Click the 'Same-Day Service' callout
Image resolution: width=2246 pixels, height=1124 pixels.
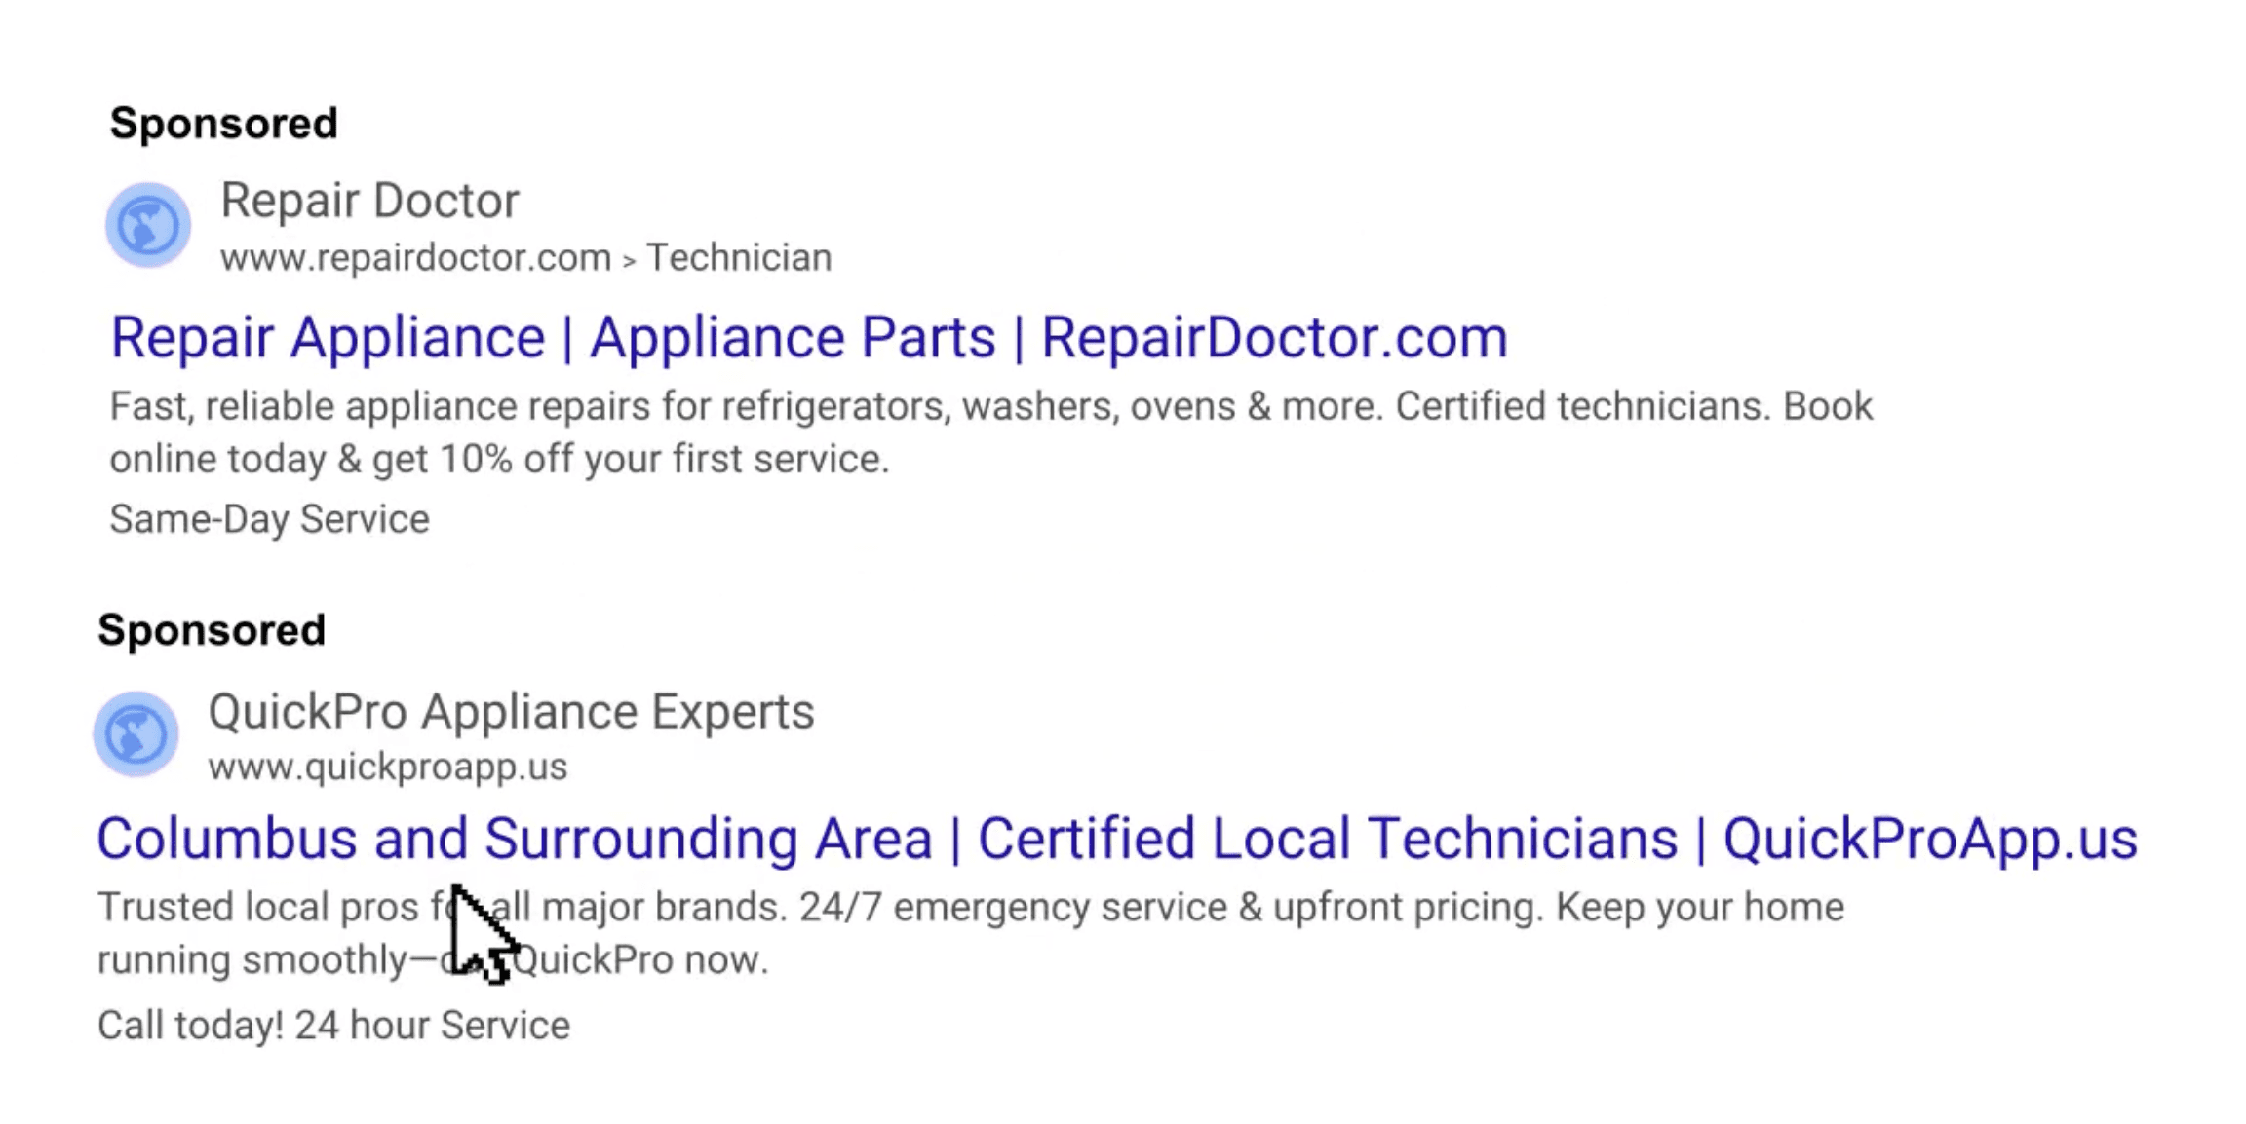click(269, 519)
